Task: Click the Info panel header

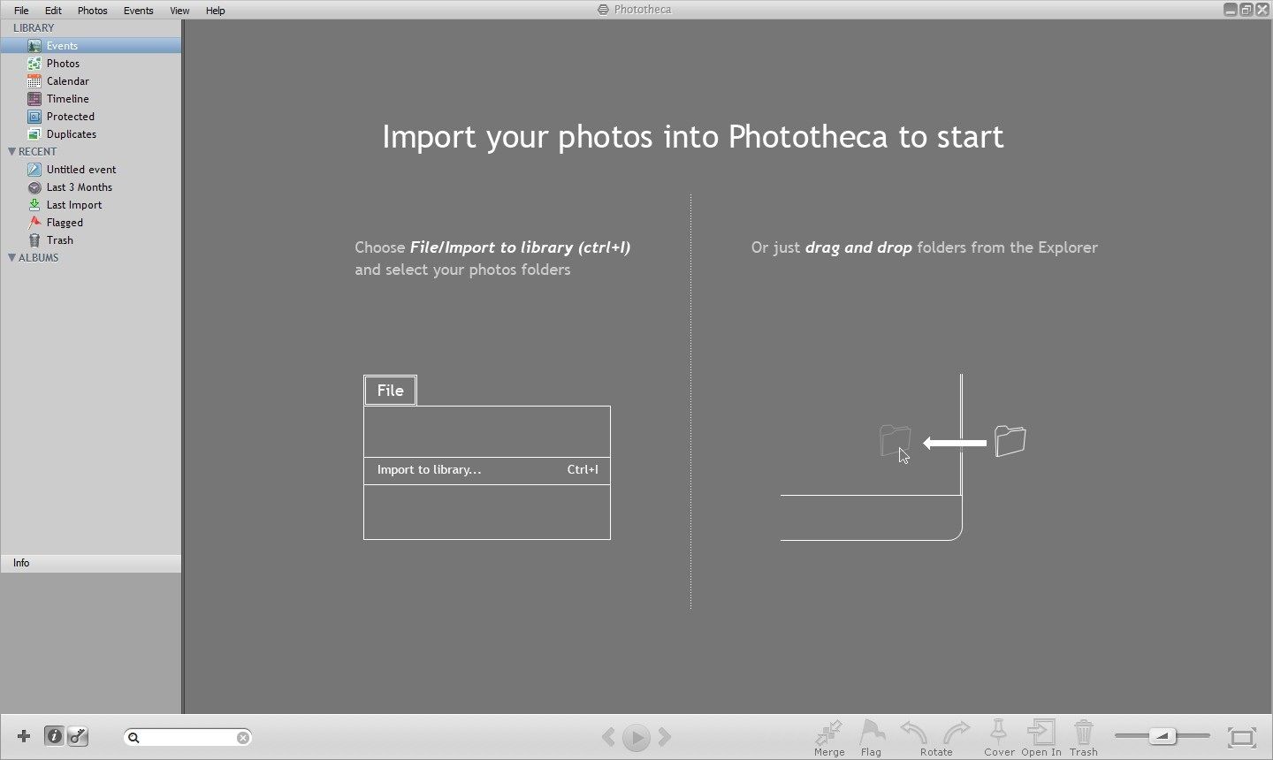Action: pyautogui.click(x=91, y=563)
